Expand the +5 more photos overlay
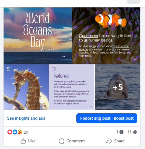This screenshot has width=145, height=149. [x=118, y=87]
